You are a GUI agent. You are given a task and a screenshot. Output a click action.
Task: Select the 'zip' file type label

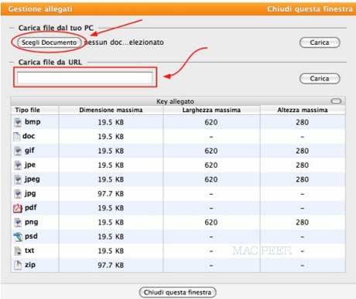30,265
